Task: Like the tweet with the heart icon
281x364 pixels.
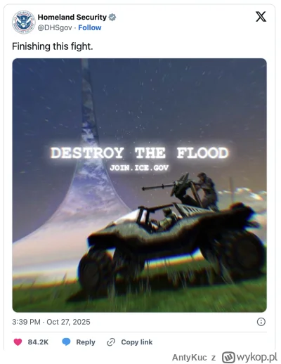Action: tap(18, 342)
